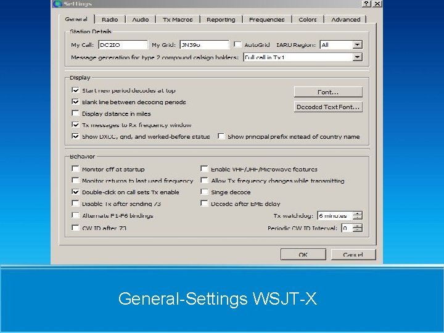Click the My Grid input field
The image size is (444, 333).
point(204,45)
